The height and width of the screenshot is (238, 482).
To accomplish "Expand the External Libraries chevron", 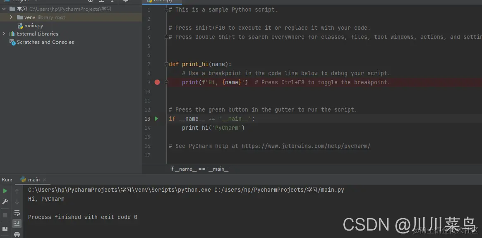I will click(4, 34).
